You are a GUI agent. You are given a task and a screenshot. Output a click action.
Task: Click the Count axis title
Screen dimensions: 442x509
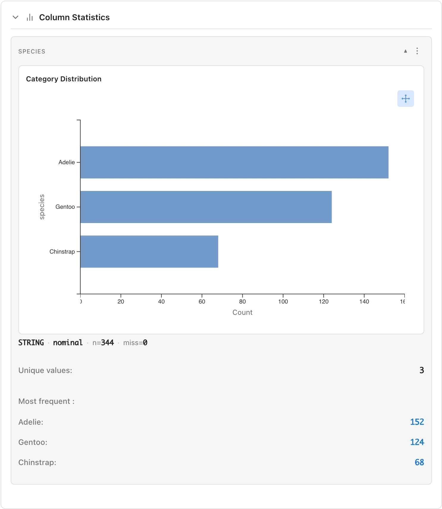242,312
